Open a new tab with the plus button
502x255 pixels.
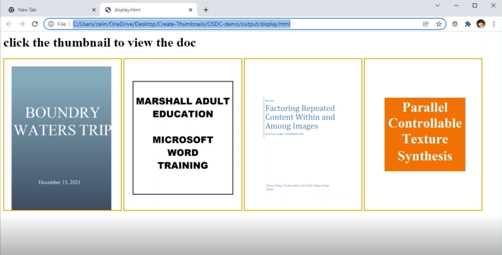[x=206, y=9]
